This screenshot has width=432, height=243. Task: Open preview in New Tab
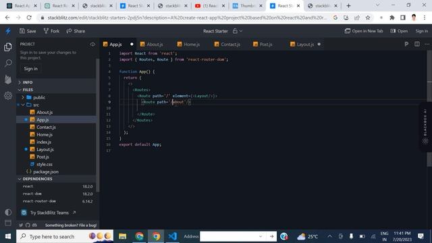tap(364, 31)
